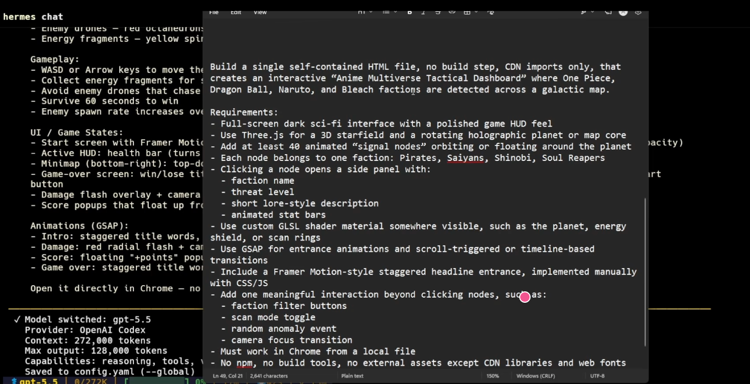Image resolution: width=750 pixels, height=384 pixels.
Task: Open the File menu in Notepad
Action: [x=214, y=12]
